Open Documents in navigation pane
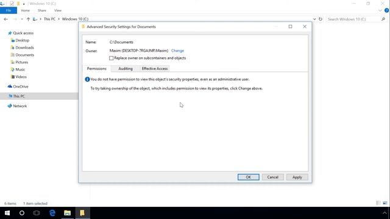The width and height of the screenshot is (390, 219). (24, 55)
